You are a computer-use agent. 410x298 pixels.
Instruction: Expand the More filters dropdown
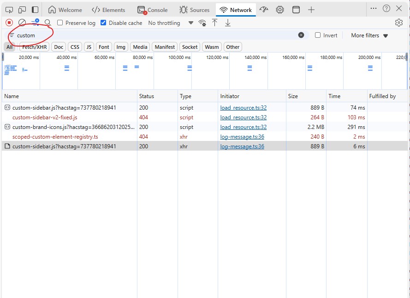point(369,35)
